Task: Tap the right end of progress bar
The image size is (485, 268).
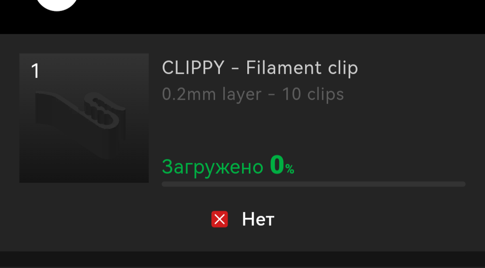Action: [x=462, y=184]
